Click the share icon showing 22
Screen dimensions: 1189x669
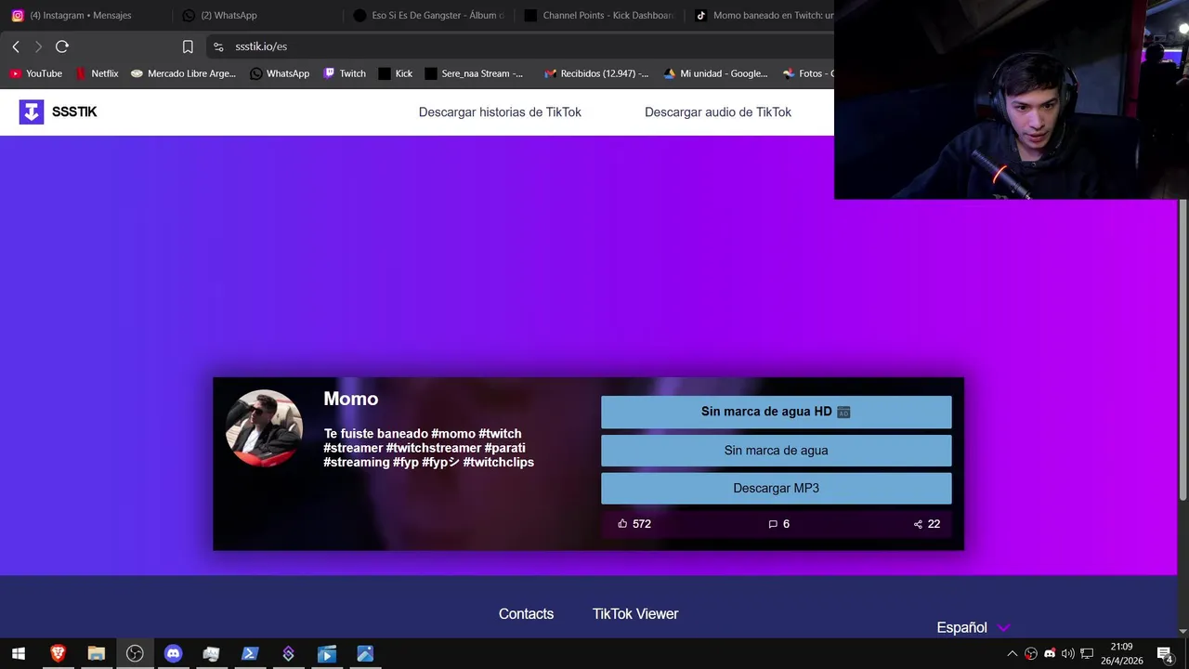tap(919, 524)
